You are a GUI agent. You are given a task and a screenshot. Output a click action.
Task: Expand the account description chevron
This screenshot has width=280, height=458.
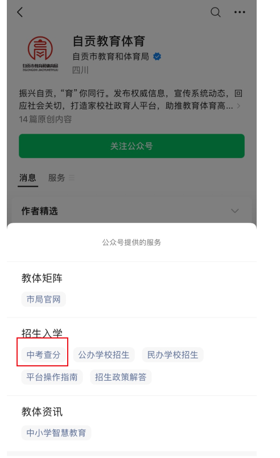[238, 106]
